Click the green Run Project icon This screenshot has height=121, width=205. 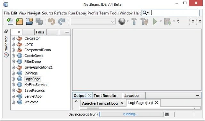click(155, 22)
